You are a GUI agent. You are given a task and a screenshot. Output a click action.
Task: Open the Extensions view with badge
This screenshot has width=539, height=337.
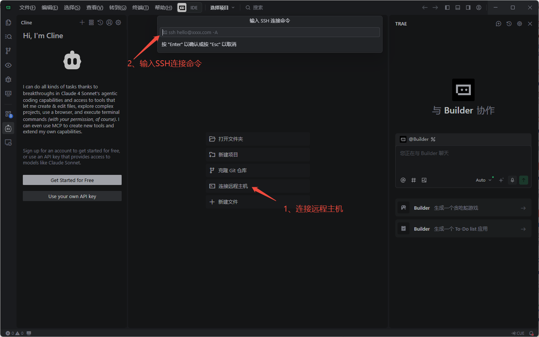8,114
